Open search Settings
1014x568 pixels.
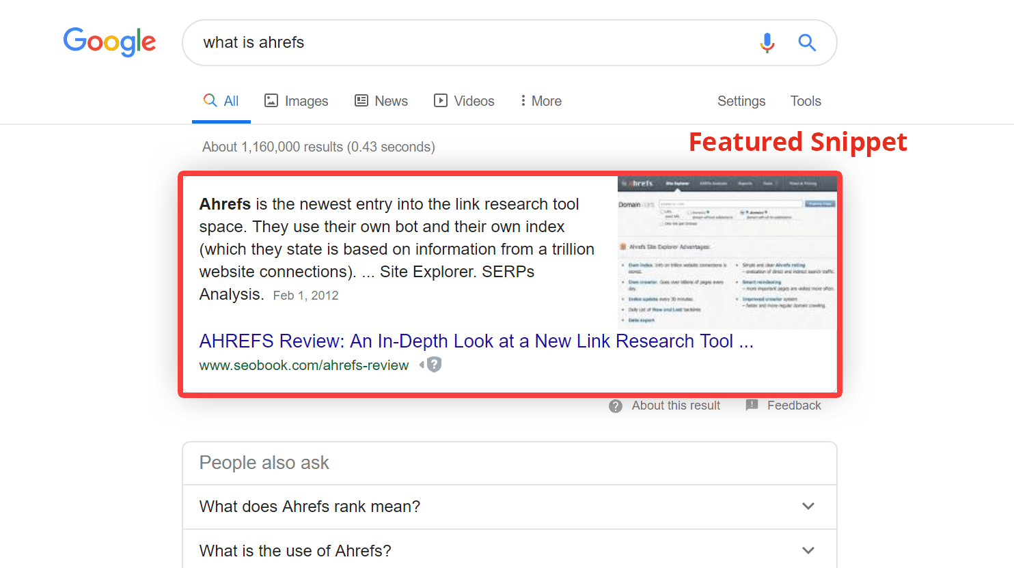tap(741, 101)
